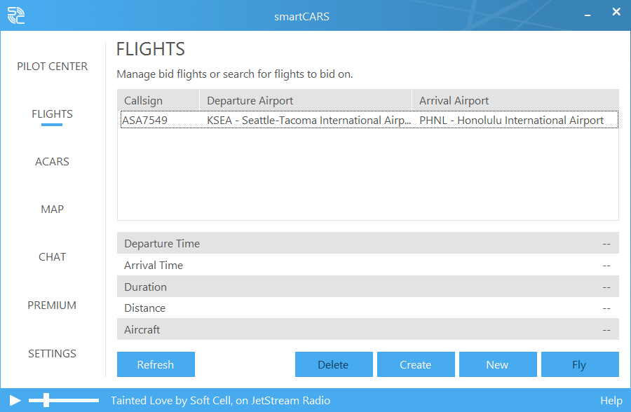This screenshot has height=412, width=631.
Task: Open the Premium section
Action: (x=53, y=305)
